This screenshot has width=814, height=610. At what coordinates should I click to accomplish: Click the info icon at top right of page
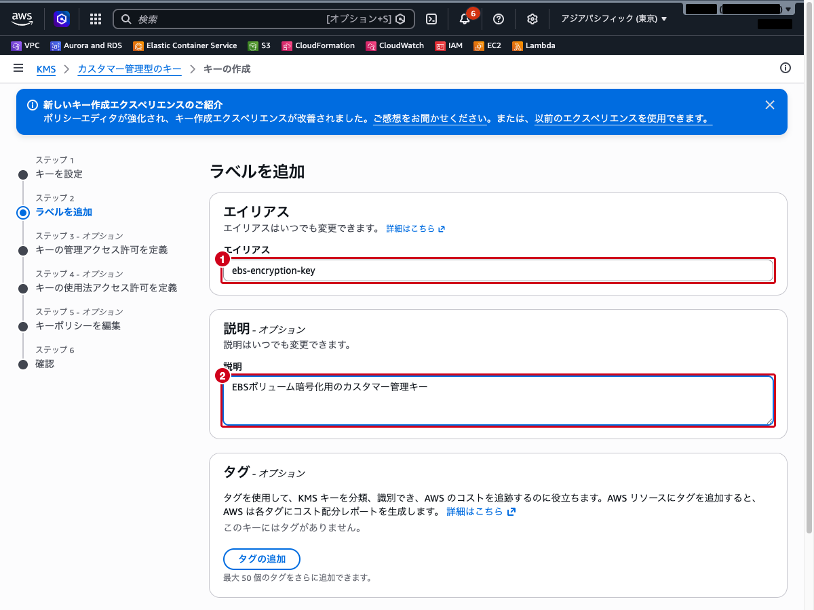(x=786, y=68)
